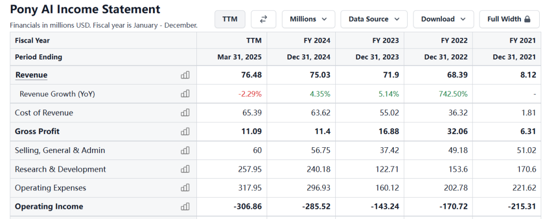Click FY 2023 operating income -143.24

click(385, 206)
